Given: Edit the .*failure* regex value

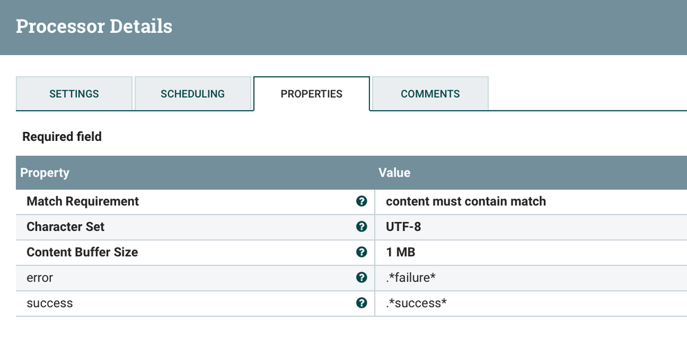Looking at the screenshot, I should pyautogui.click(x=411, y=278).
